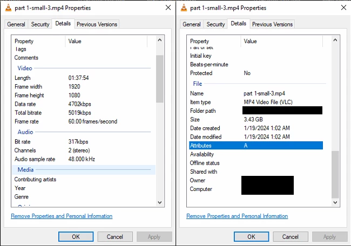The width and height of the screenshot is (351, 246).
Task: Select the Offline status row
Action: coord(256,163)
